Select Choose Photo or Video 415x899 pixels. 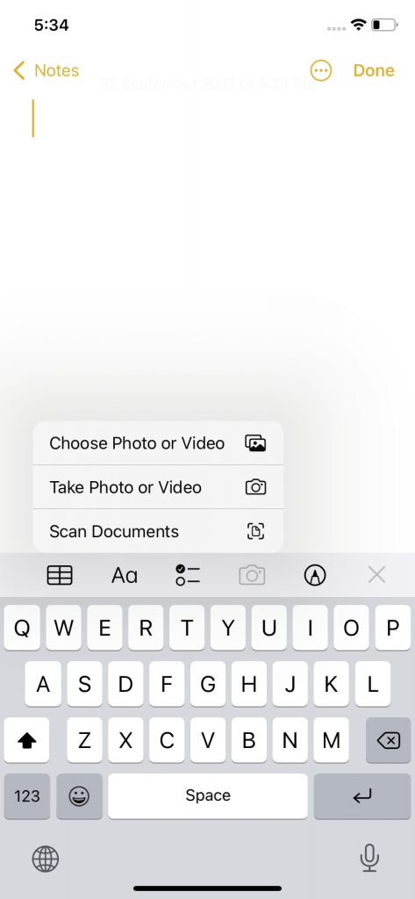coord(158,443)
